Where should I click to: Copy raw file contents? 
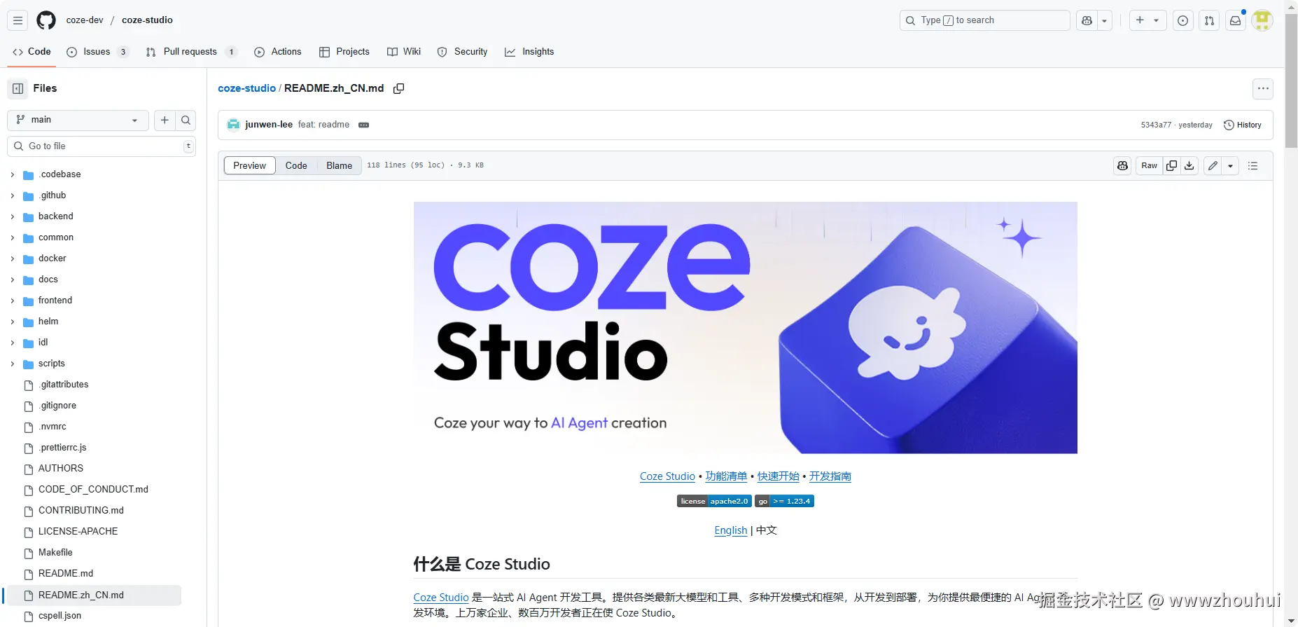click(x=1171, y=165)
